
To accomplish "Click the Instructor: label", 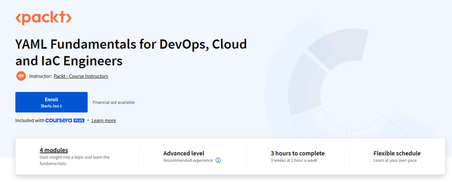I will 41,76.
